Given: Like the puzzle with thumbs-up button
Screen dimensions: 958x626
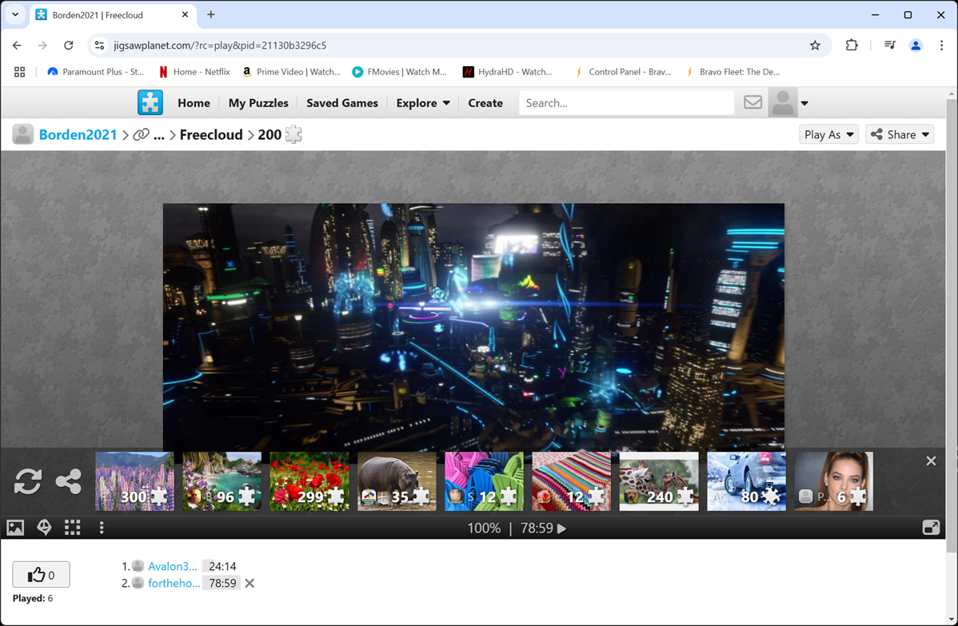Looking at the screenshot, I should [x=41, y=574].
